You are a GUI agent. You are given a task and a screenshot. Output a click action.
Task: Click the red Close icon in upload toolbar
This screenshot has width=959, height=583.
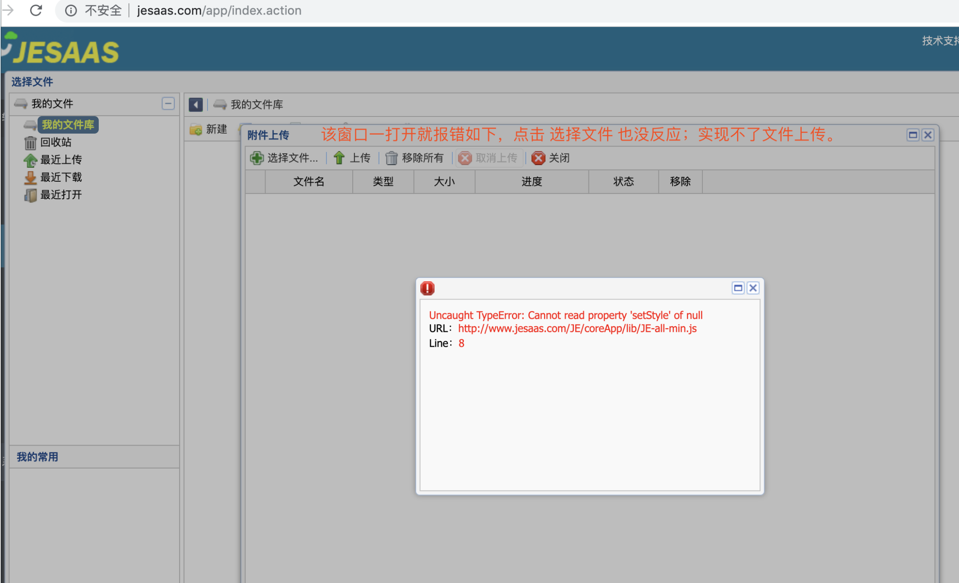[x=538, y=158]
